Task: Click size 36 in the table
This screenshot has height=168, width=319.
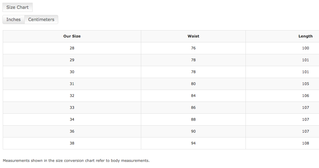Action: pos(72,131)
